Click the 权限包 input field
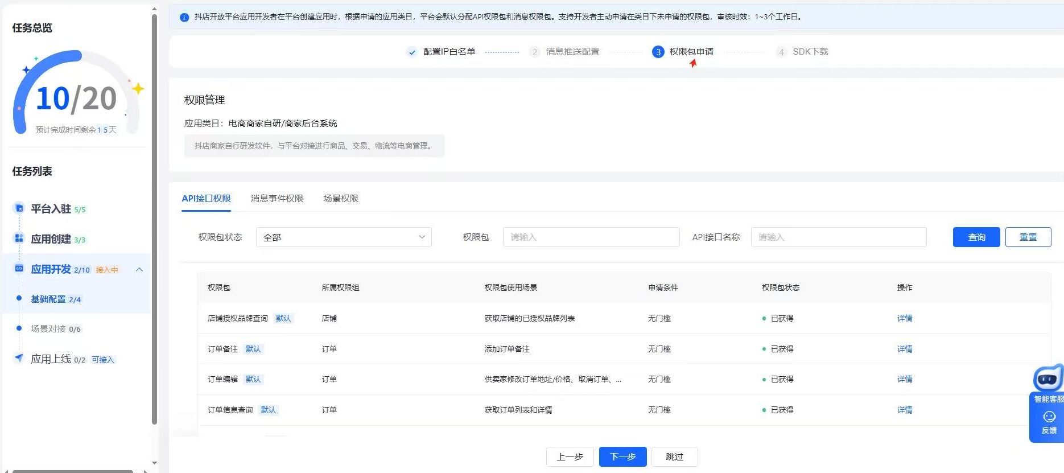The height and width of the screenshot is (473, 1064). [x=591, y=237]
